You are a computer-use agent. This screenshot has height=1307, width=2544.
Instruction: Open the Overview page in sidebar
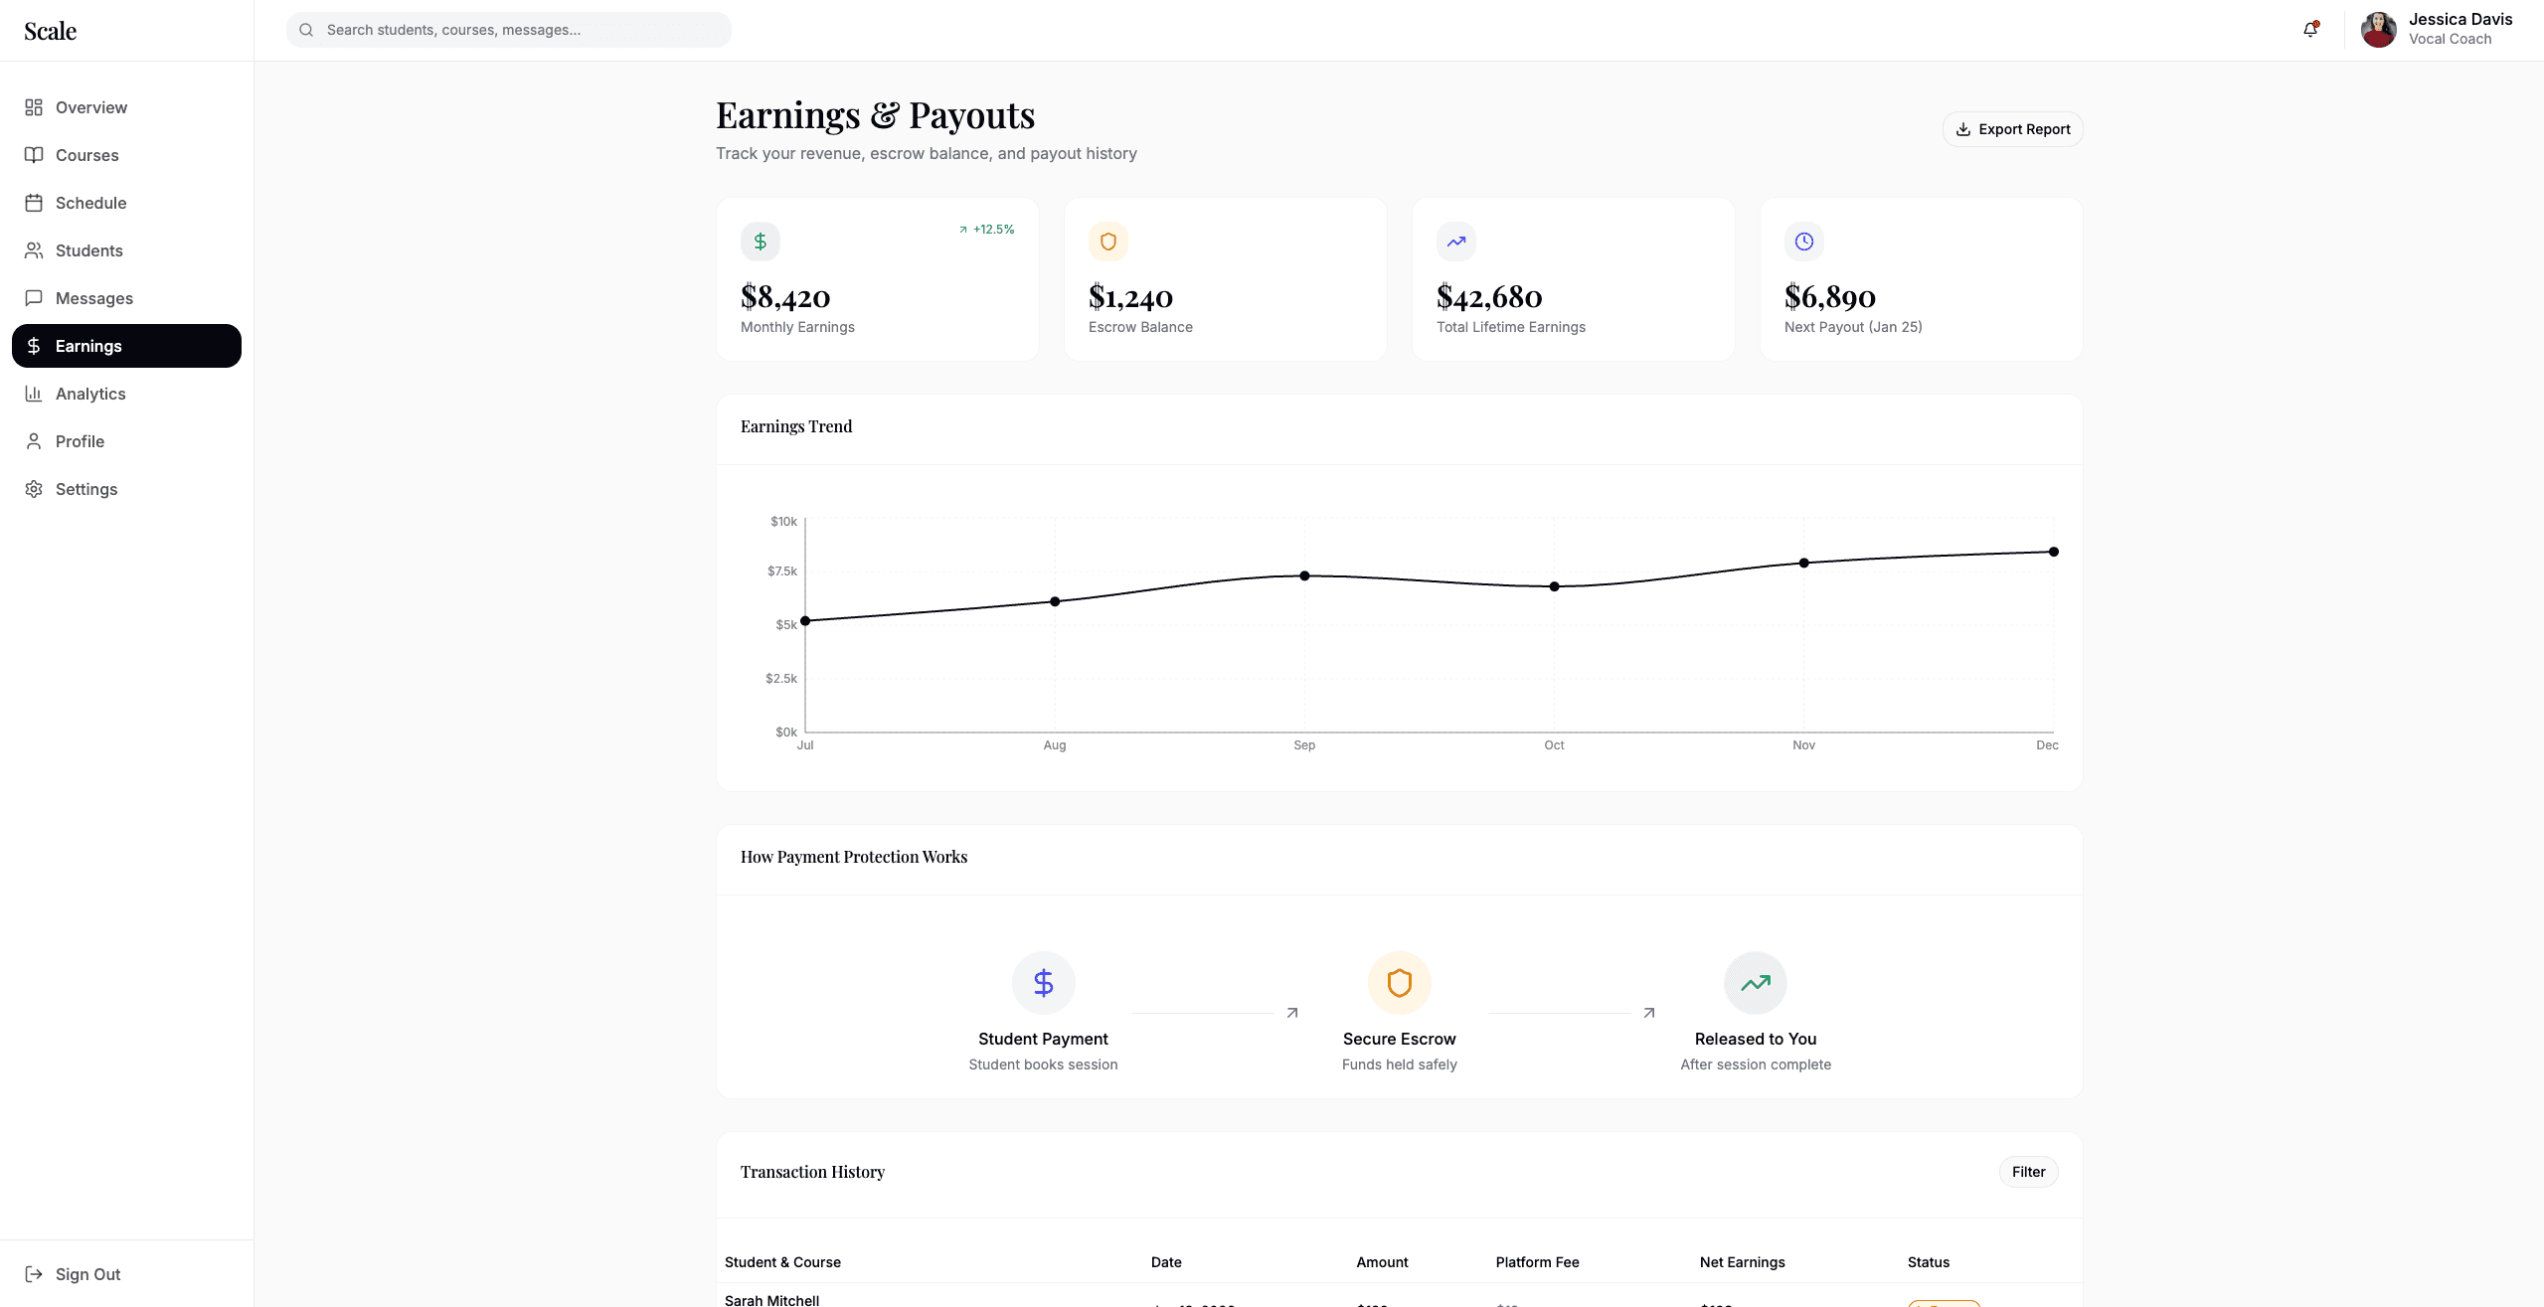click(90, 107)
